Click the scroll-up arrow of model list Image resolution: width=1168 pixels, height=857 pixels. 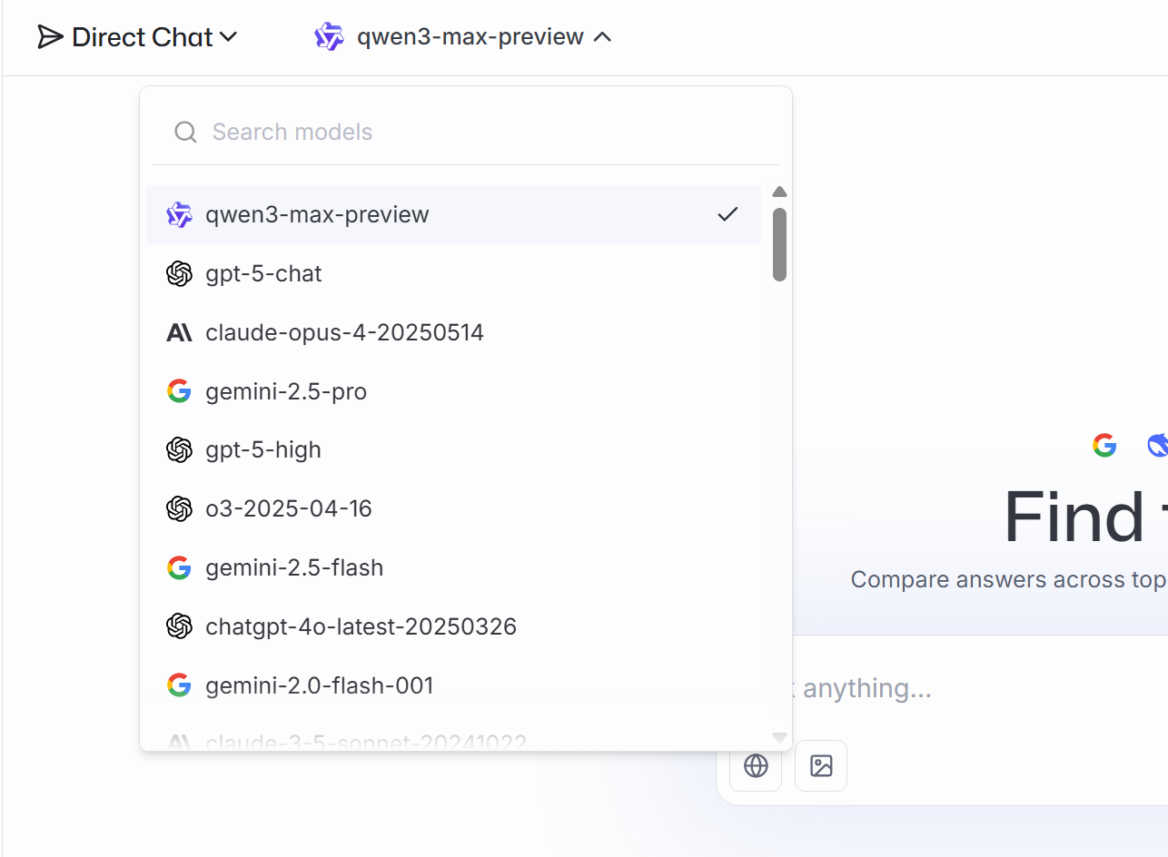coord(779,192)
